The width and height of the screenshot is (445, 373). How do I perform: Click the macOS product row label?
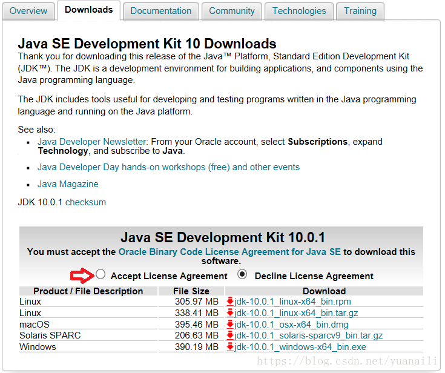point(35,324)
